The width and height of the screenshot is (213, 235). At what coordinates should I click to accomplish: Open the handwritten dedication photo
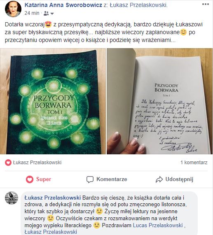[x=159, y=101]
